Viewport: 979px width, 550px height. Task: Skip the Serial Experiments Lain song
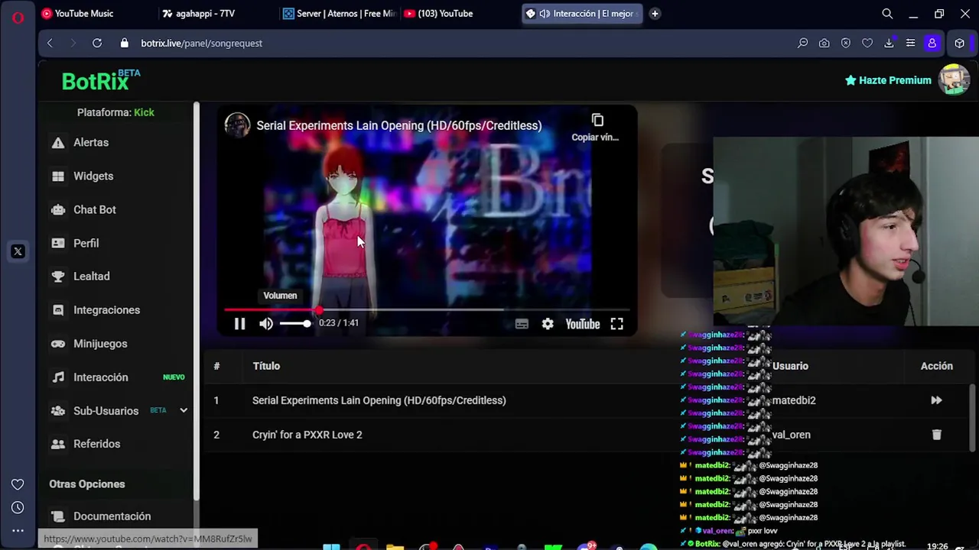click(936, 400)
